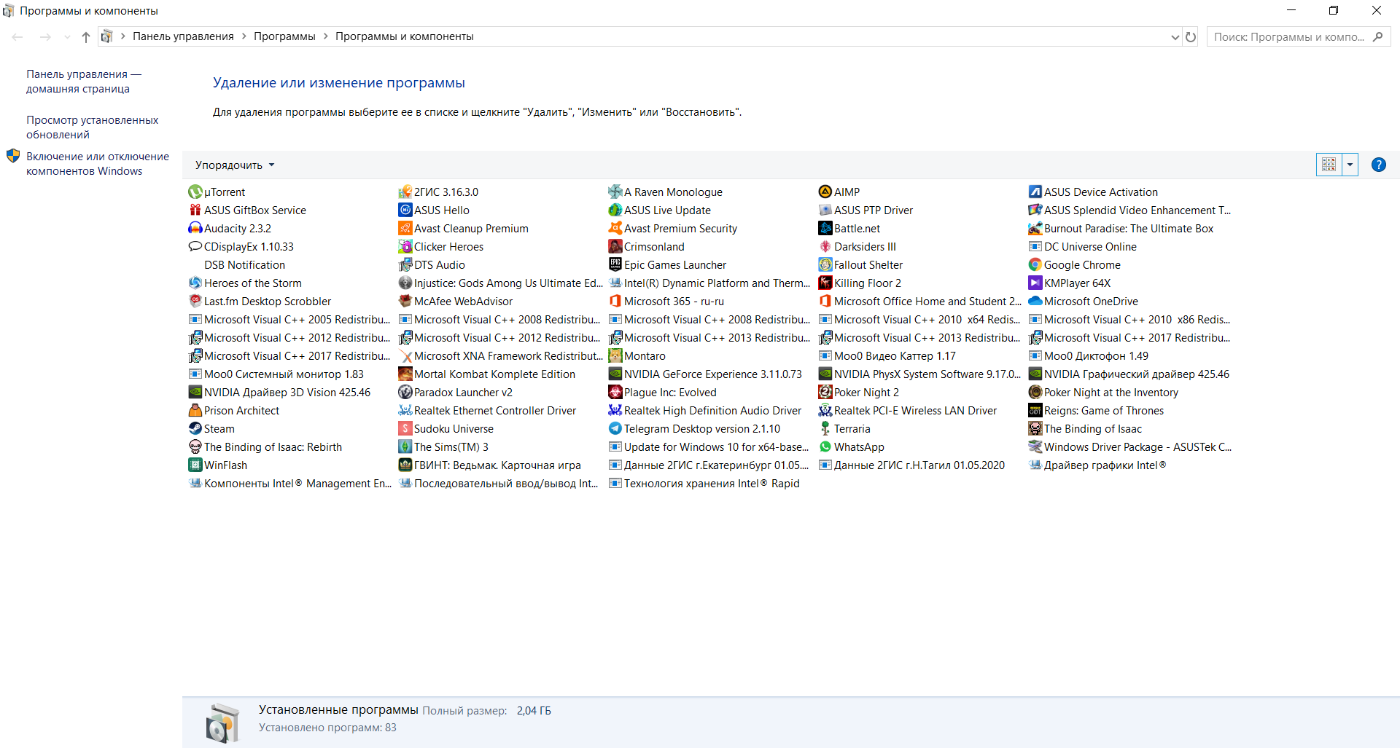Open the Упорядочить dropdown menu
Viewport: 1400px width, 748px height.
tap(235, 165)
